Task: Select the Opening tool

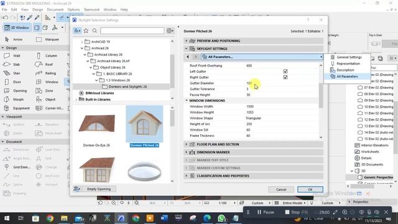Action: 15,91
